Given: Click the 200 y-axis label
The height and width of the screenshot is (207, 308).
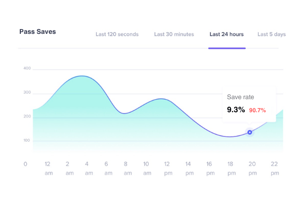Looking at the screenshot, I should click(27, 117).
